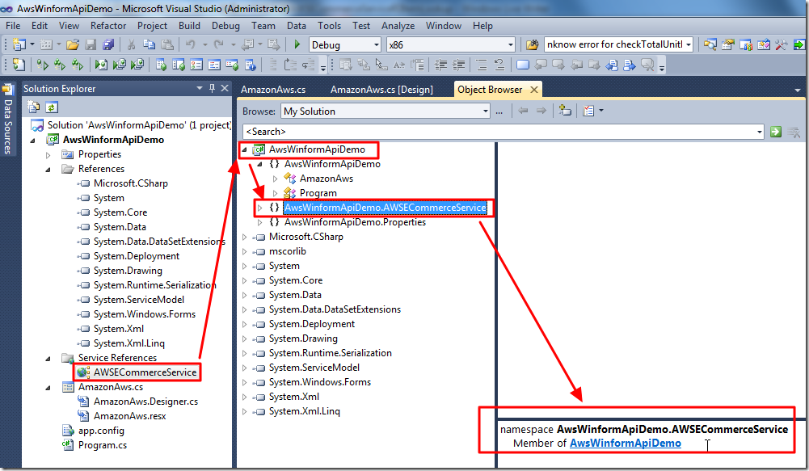Click Solution Explorer's Refresh icon
809x471 pixels.
pos(52,107)
